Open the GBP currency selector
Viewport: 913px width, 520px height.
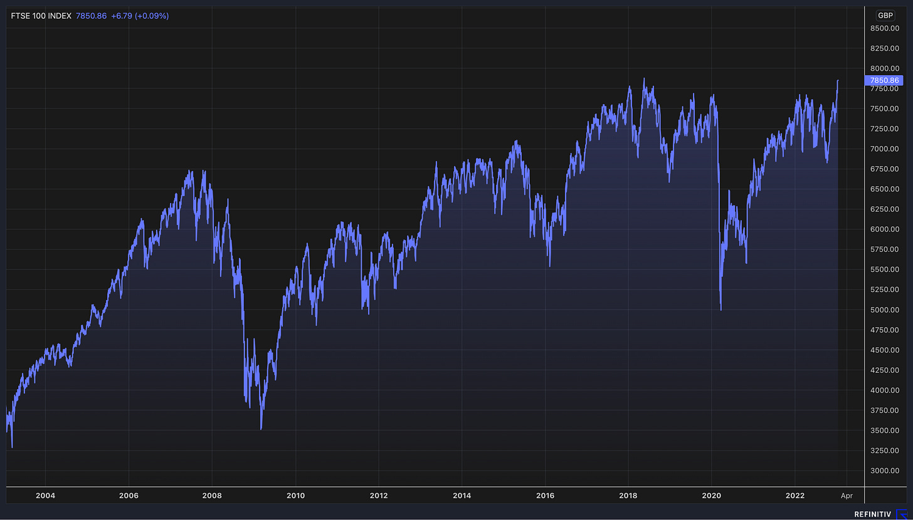(885, 16)
